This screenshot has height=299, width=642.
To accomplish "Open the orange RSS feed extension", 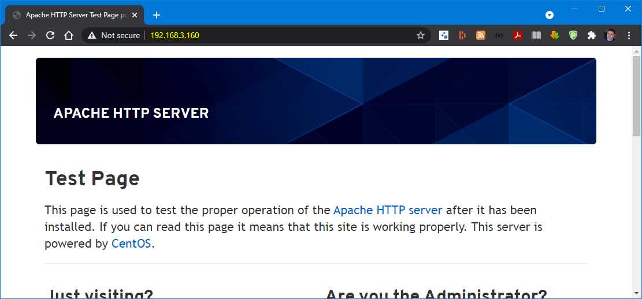I will (x=481, y=36).
